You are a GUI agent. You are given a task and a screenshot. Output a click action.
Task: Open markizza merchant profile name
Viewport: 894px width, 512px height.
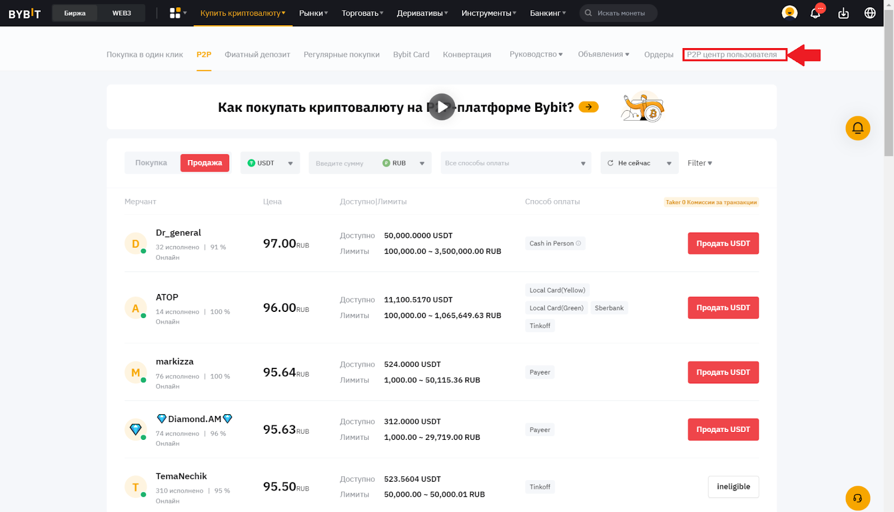coord(174,362)
